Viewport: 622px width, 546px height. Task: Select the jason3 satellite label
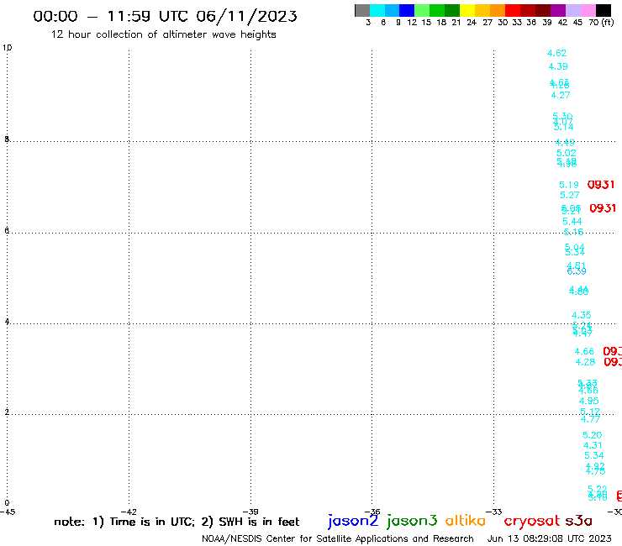[412, 521]
